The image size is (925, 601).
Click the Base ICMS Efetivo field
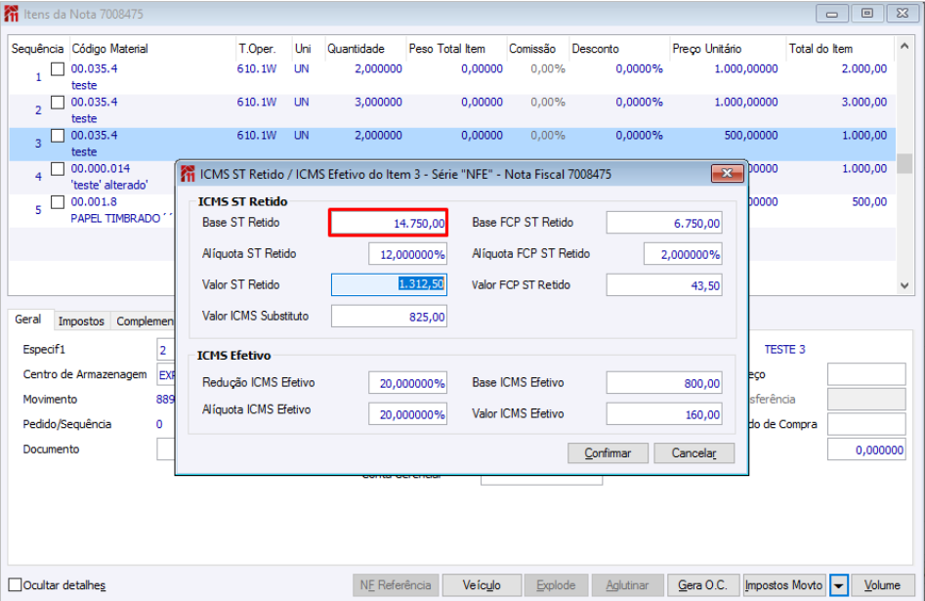click(664, 383)
